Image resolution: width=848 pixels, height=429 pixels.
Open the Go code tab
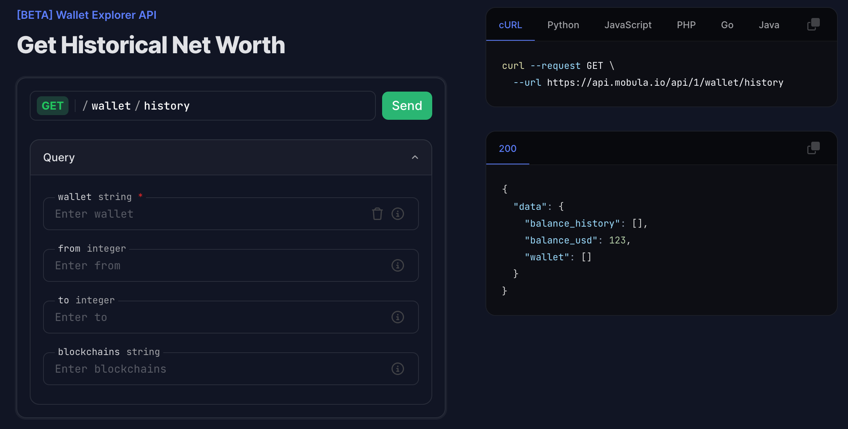727,25
